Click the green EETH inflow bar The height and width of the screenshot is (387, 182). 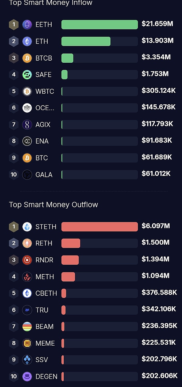[99, 25]
